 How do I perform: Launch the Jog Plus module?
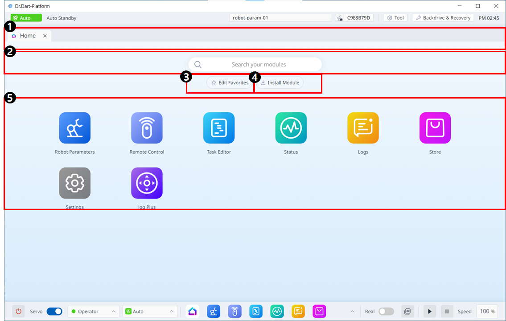[147, 183]
